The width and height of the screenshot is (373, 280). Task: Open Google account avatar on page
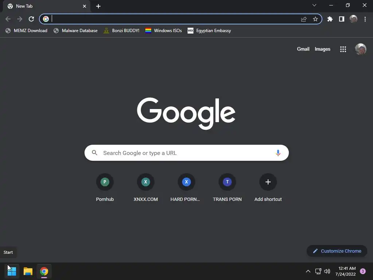click(361, 49)
